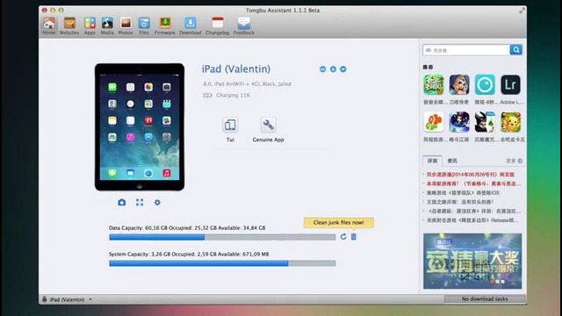
Task: Click the fullscreen arrows icon under iPad
Action: pos(140,203)
